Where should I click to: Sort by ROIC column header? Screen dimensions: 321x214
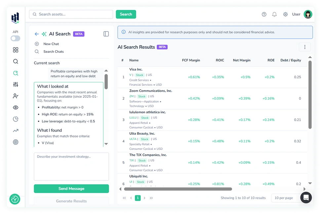220,60
